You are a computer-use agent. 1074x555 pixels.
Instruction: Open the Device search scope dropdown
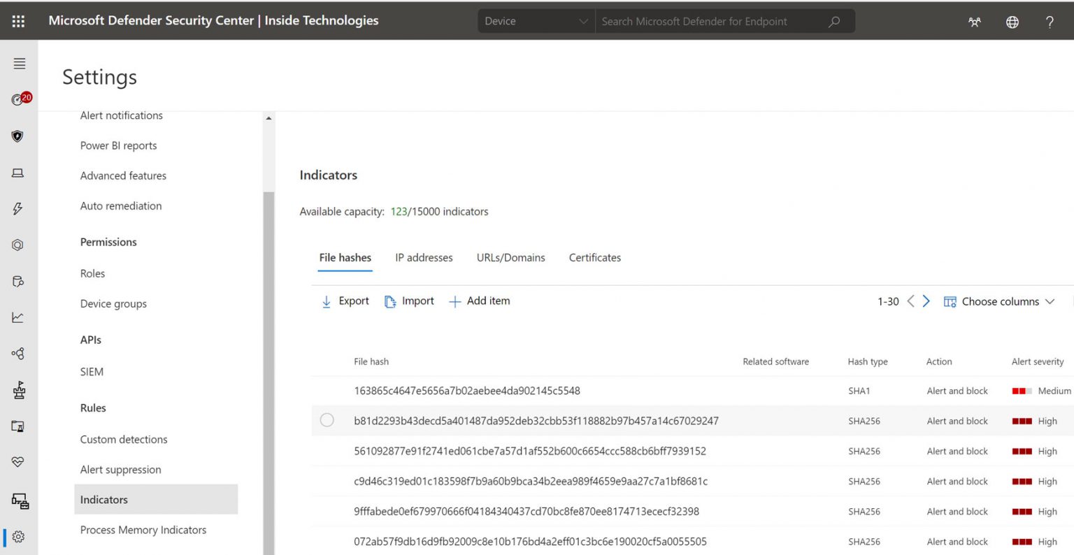pos(536,21)
